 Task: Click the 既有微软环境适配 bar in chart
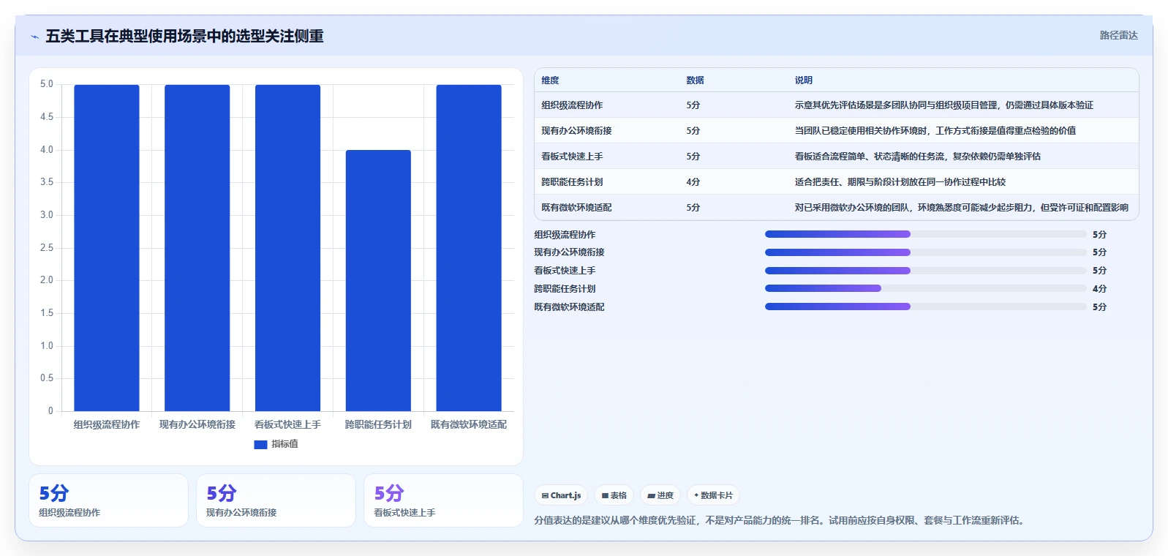(469, 248)
